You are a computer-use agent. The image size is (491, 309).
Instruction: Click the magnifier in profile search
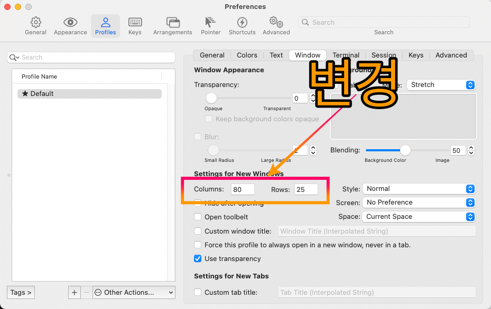(x=13, y=57)
